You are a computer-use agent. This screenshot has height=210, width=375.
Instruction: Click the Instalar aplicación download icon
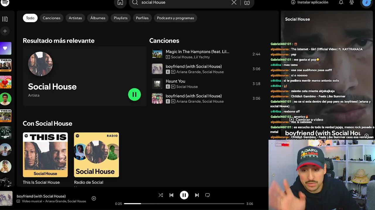pyautogui.click(x=293, y=2)
